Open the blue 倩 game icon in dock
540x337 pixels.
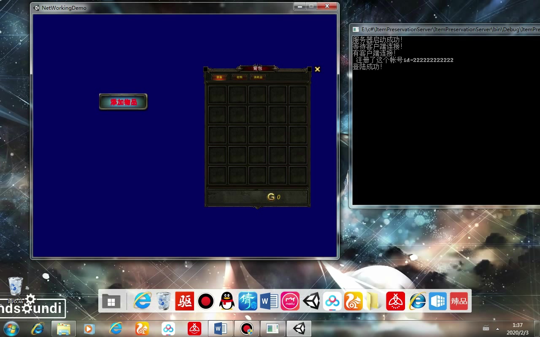248,301
